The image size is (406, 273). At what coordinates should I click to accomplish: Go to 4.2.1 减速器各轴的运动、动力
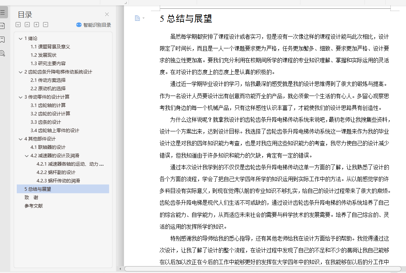[70, 164]
